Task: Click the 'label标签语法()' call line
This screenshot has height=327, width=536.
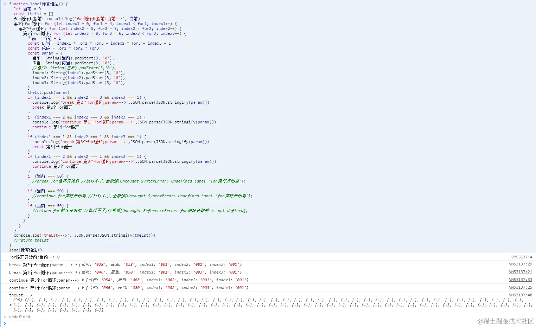Action: pyautogui.click(x=25, y=250)
